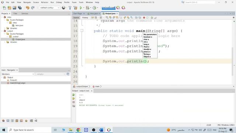Click the Open Project toolbar icon
This screenshot has height=133, width=236.
coord(14,8)
